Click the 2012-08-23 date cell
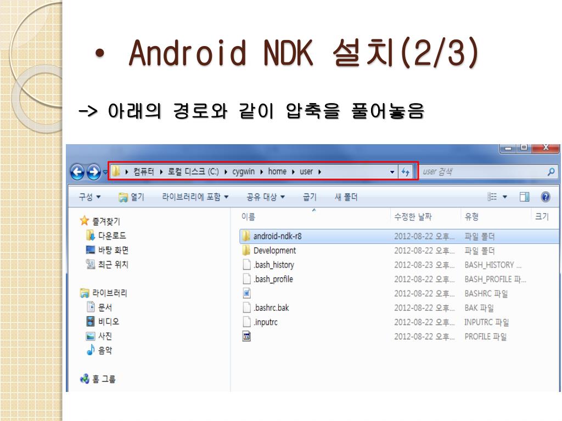Screen dimensions: 562x421 tap(424, 265)
